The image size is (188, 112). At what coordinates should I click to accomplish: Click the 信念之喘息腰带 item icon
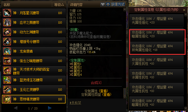coord(7,61)
